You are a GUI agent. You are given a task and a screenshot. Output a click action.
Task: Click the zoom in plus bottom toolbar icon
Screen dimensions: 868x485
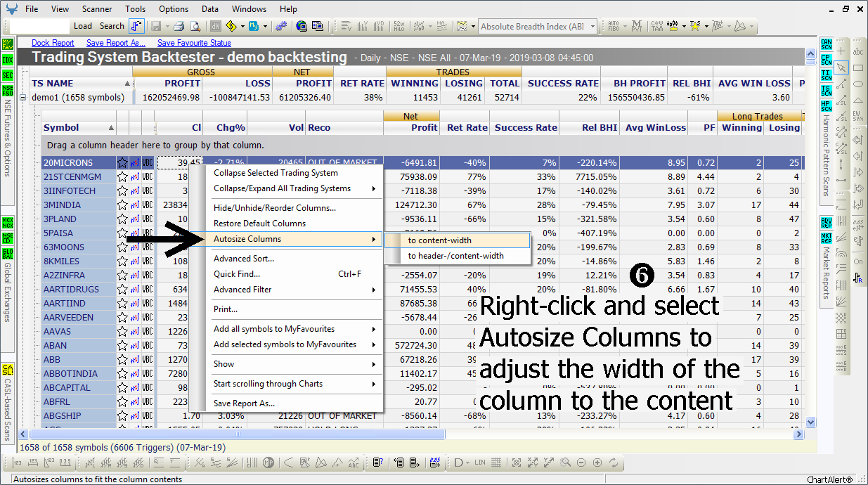point(597,463)
